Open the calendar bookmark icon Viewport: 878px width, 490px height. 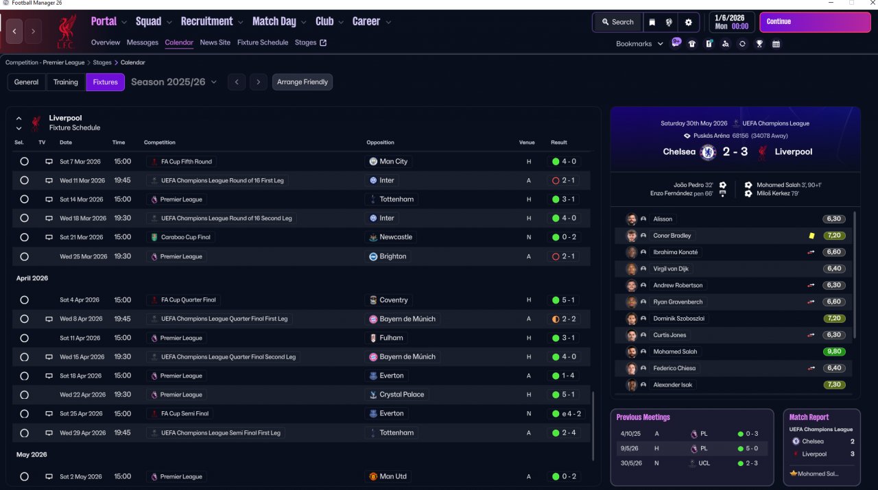tap(776, 44)
